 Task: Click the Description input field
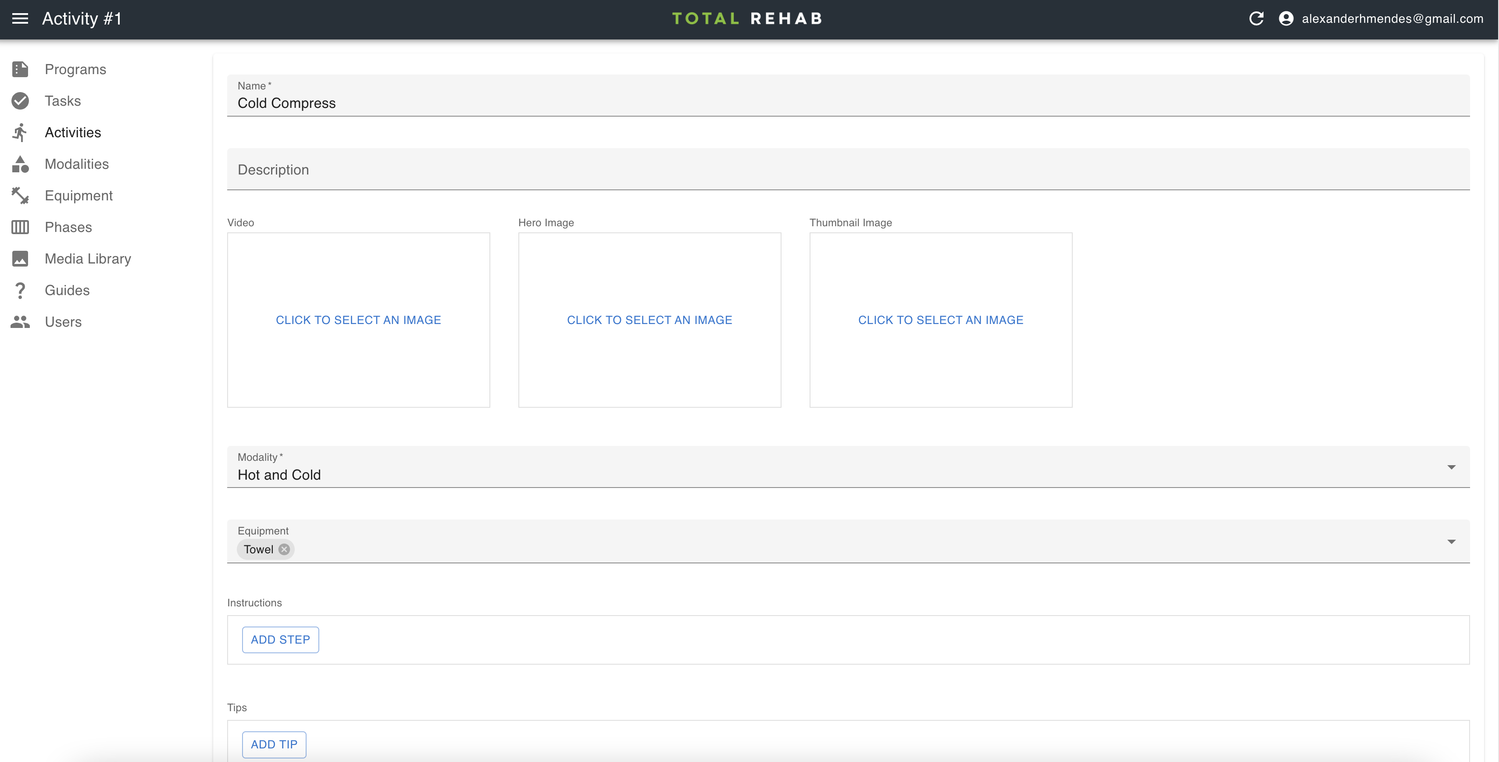(847, 170)
